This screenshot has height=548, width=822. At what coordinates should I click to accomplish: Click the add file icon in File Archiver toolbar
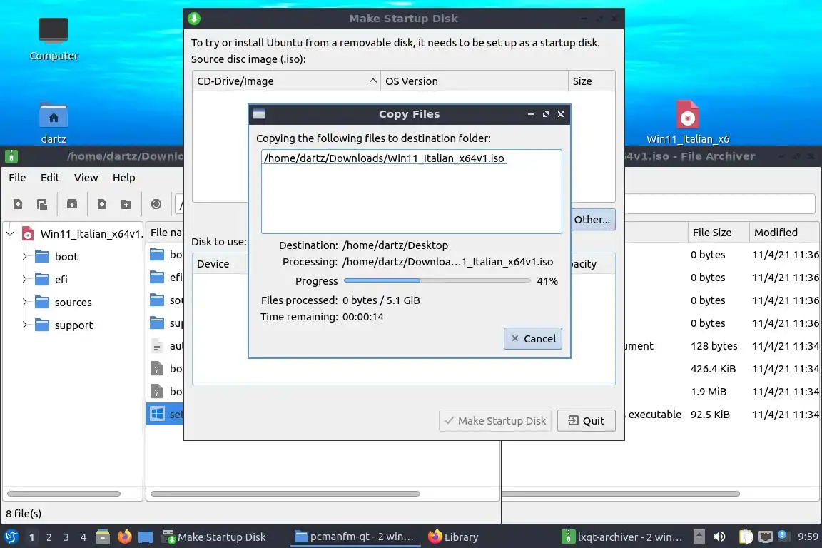(x=102, y=204)
